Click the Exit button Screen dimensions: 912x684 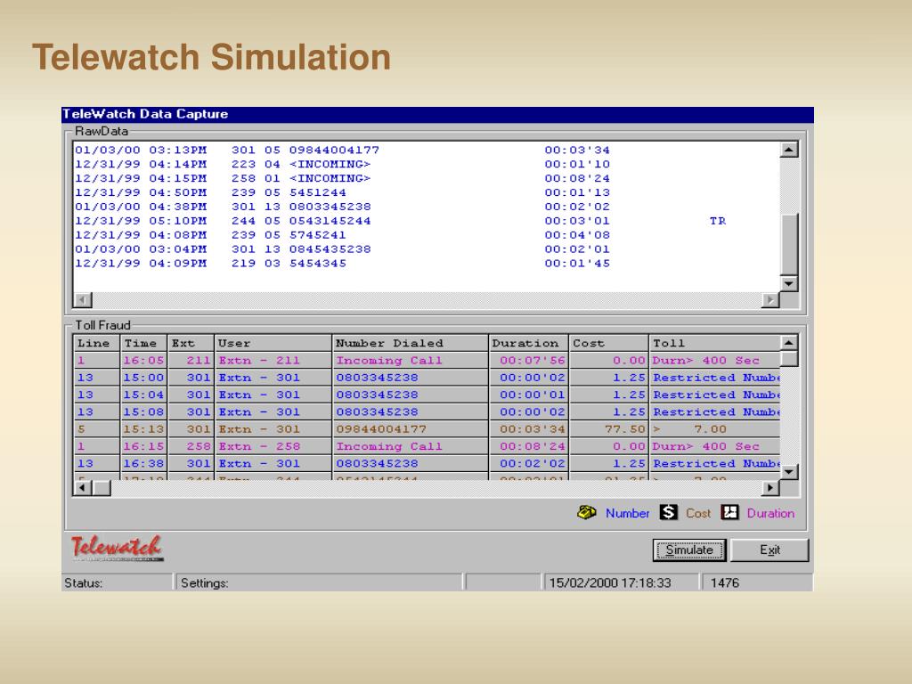(769, 550)
